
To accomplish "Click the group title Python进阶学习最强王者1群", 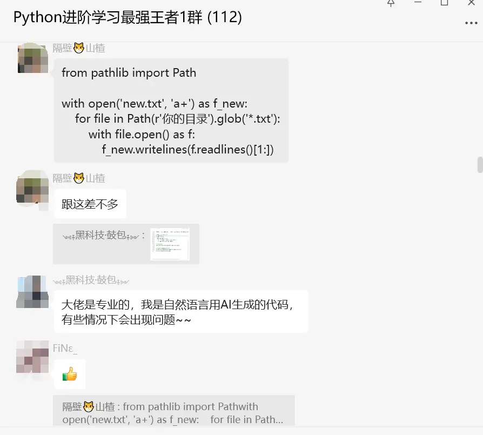I will pyautogui.click(x=128, y=17).
